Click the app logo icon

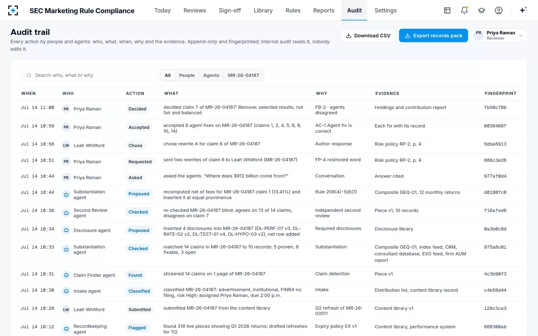[13, 10]
